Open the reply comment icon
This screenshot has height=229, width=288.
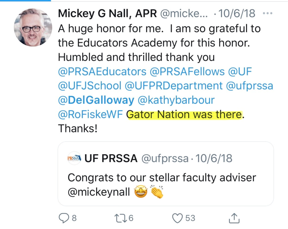click(x=64, y=218)
